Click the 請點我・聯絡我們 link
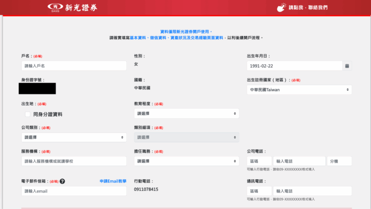Viewport: 371px width, 209px height. click(308, 7)
